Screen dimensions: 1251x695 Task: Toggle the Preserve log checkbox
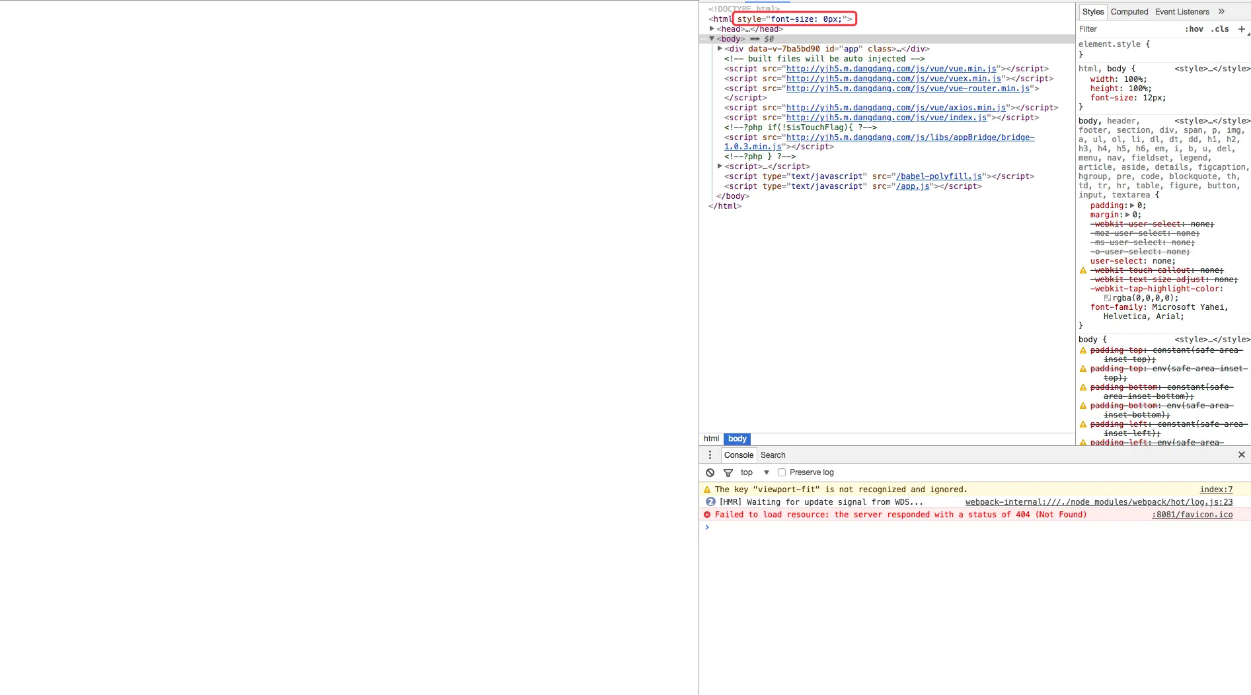tap(782, 472)
